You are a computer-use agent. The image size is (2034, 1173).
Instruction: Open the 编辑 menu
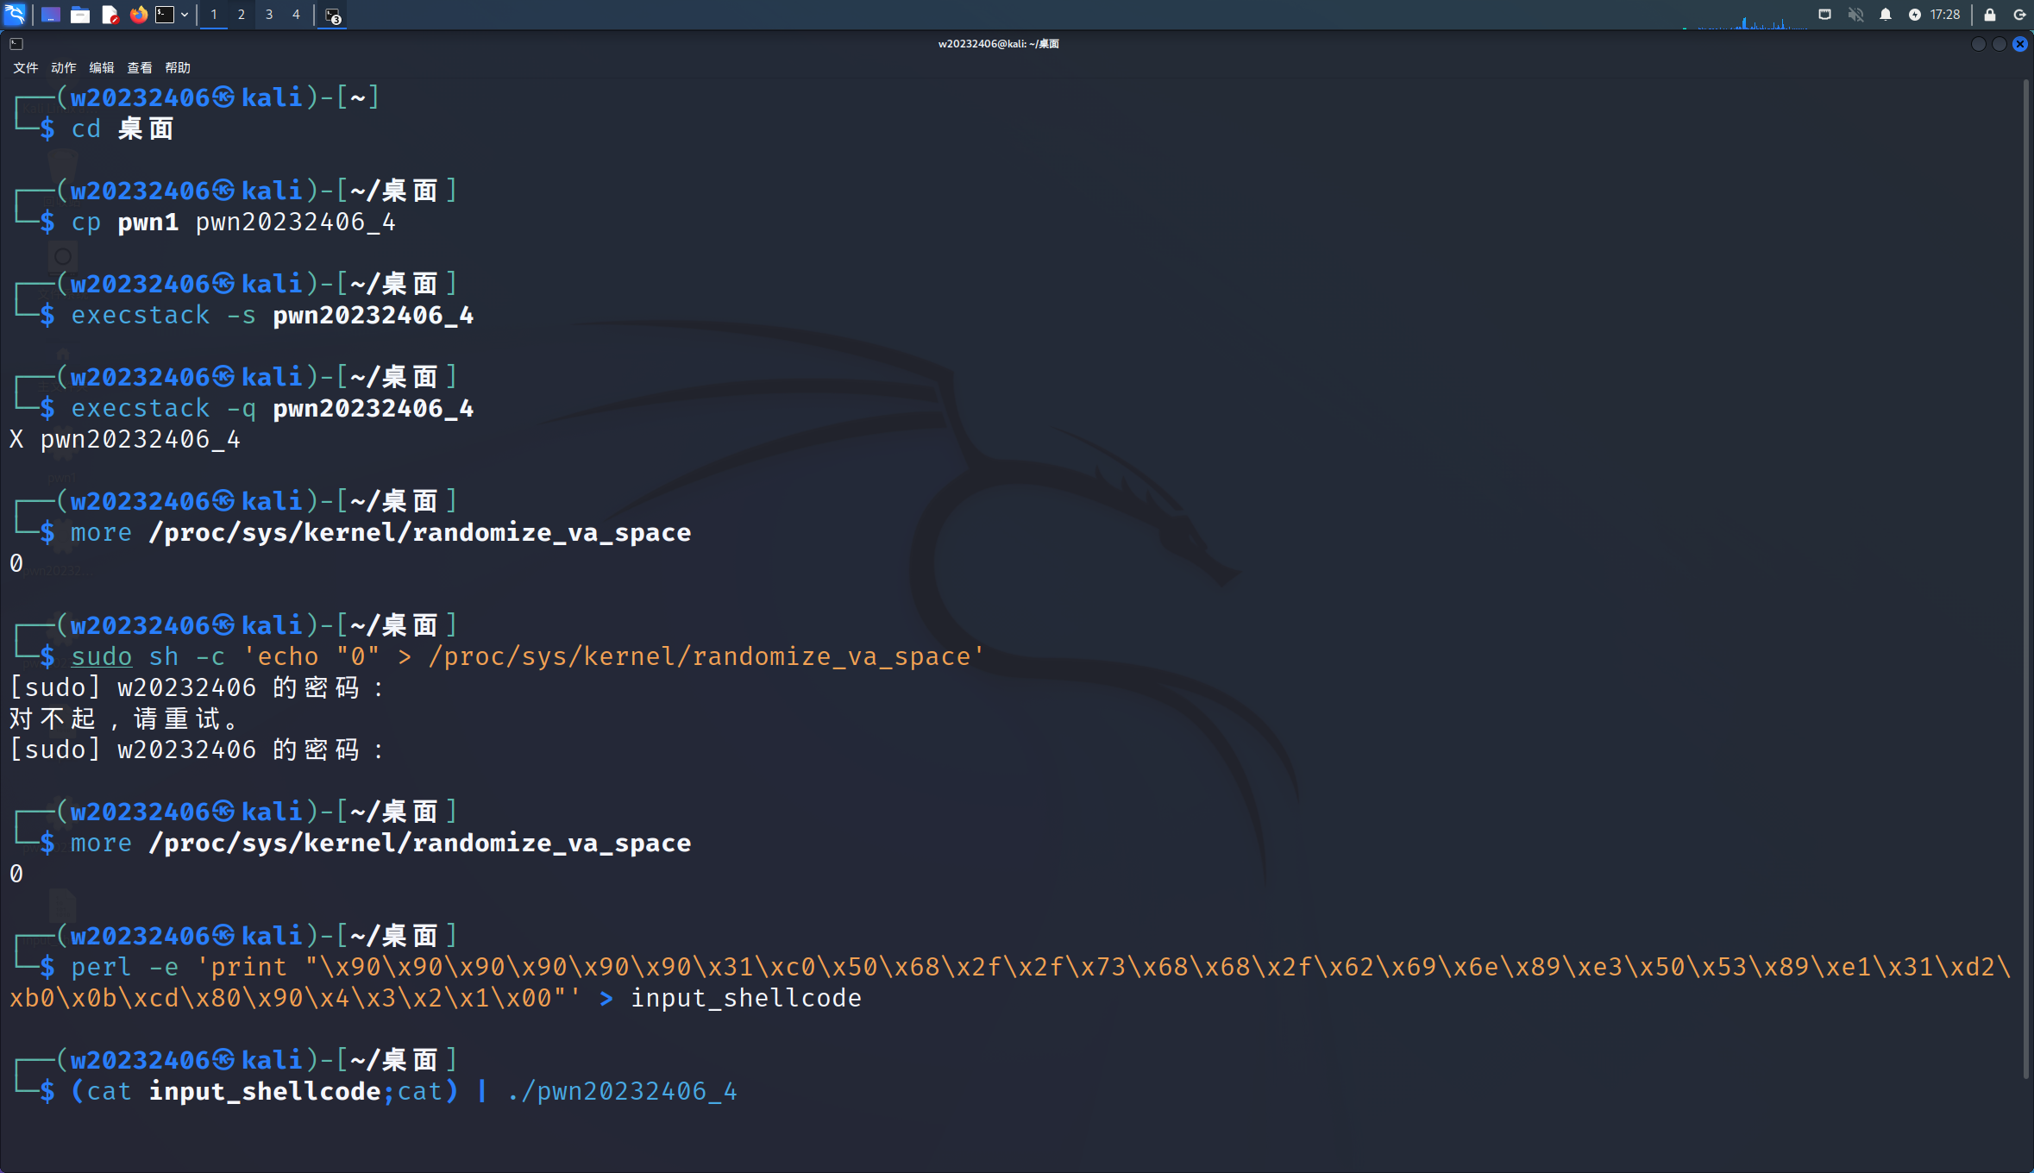point(102,68)
